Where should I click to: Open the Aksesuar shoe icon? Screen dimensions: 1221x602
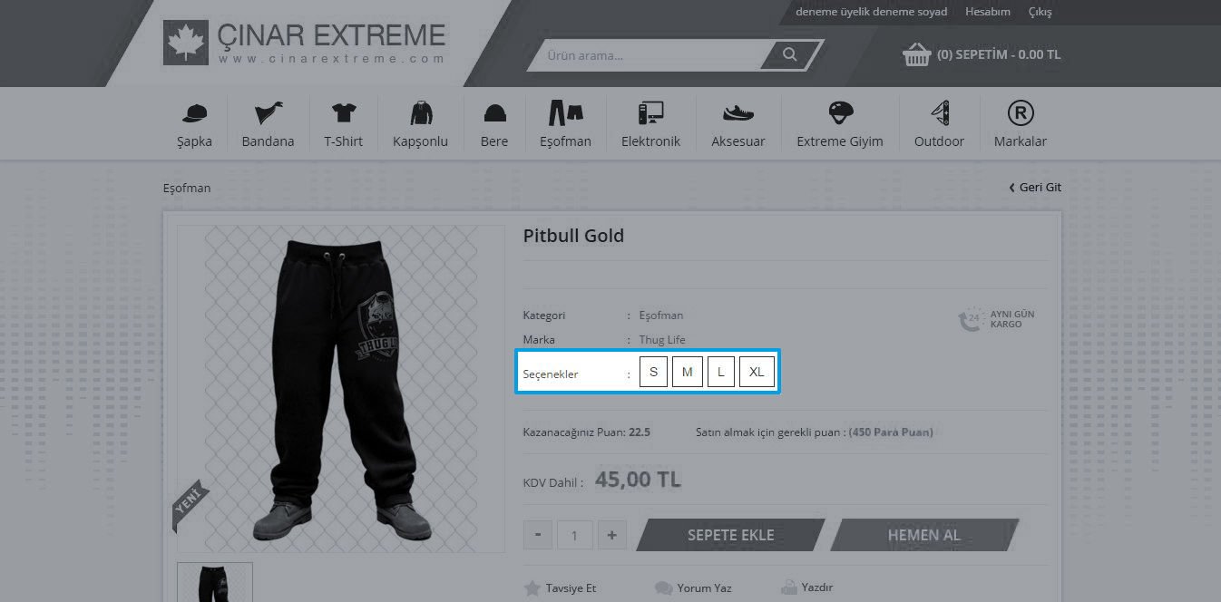[x=738, y=113]
